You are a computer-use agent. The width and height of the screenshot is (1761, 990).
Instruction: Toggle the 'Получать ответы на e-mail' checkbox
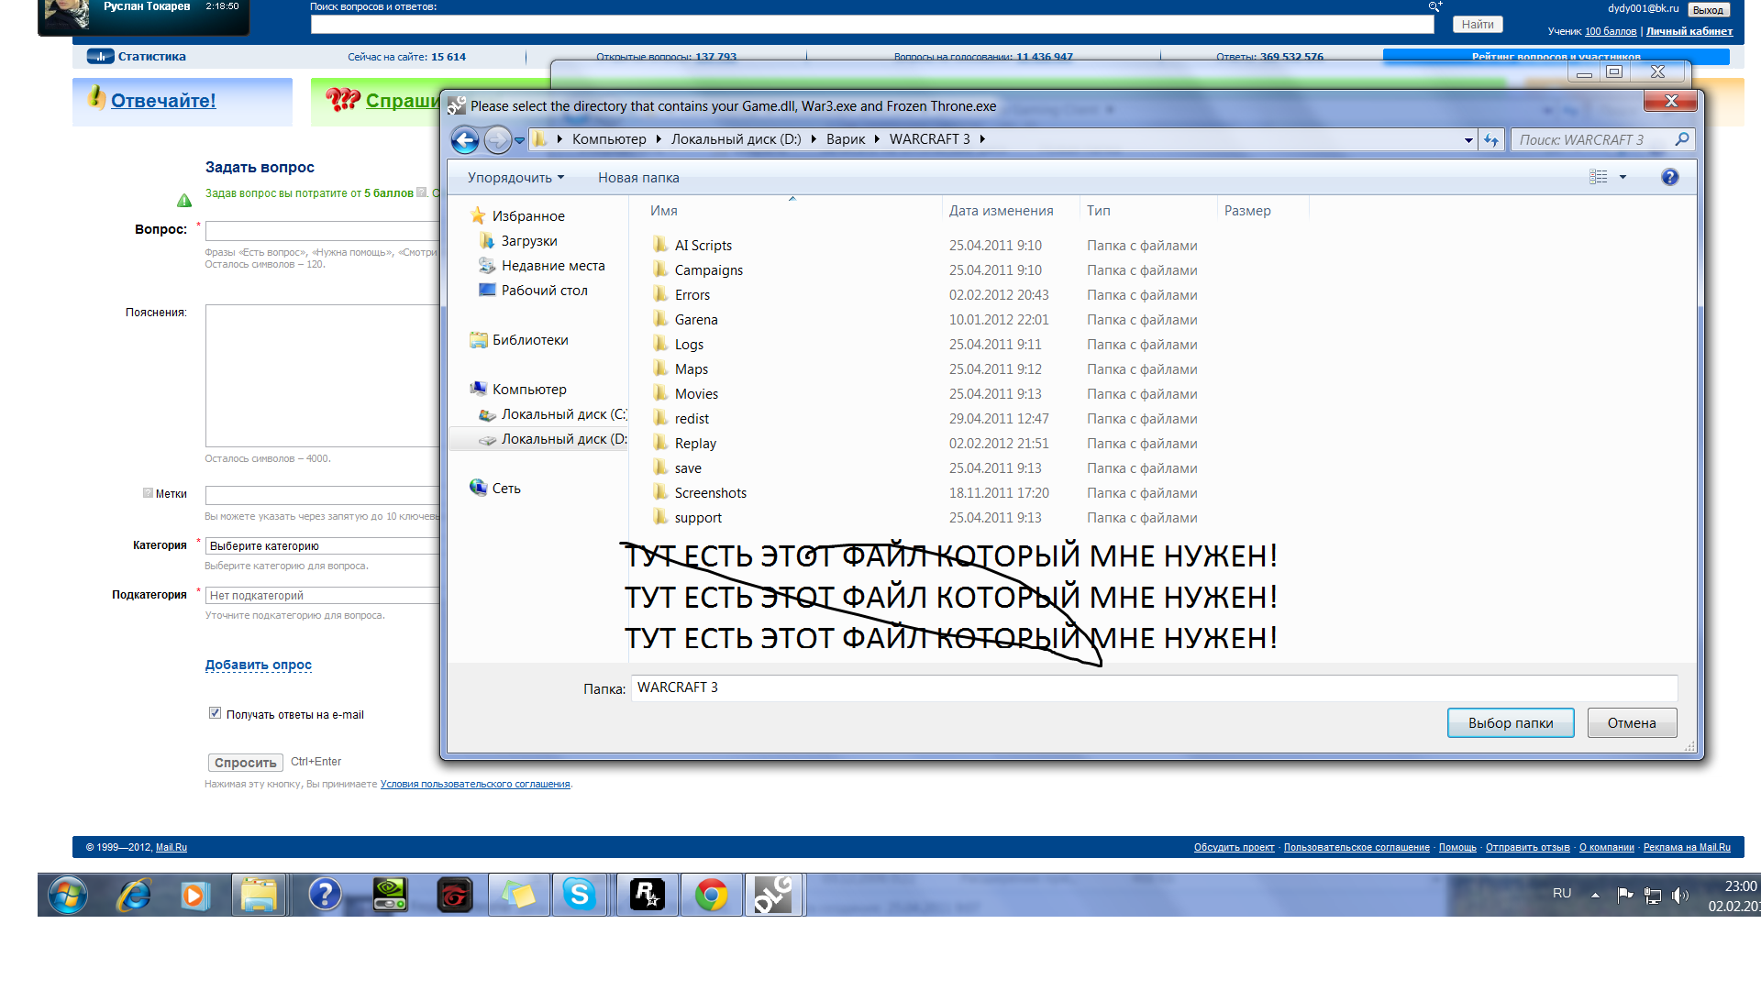pos(215,713)
